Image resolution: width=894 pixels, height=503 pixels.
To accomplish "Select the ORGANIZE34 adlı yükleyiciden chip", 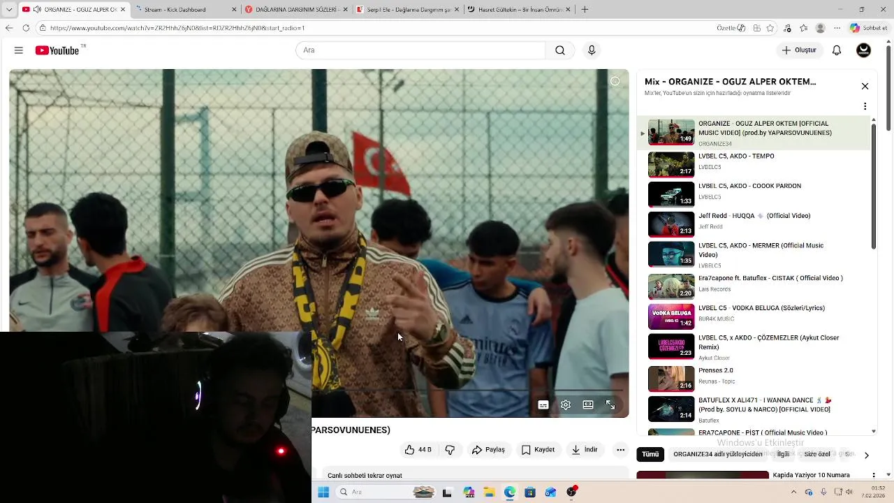I will [718, 454].
